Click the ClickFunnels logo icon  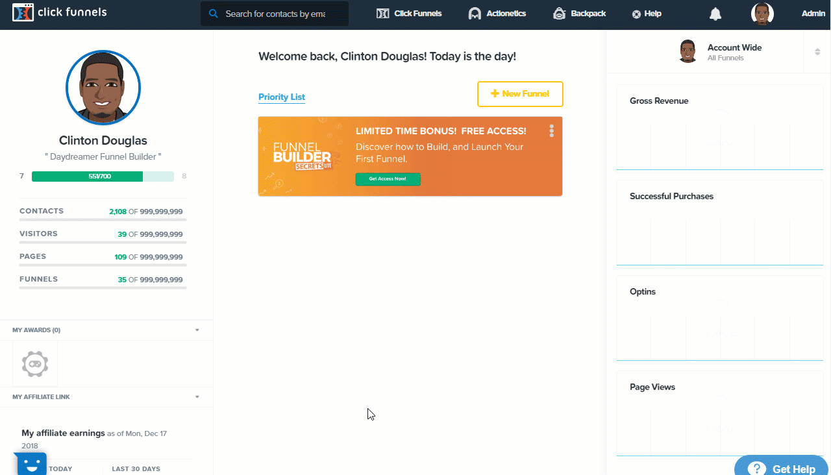pyautogui.click(x=23, y=12)
